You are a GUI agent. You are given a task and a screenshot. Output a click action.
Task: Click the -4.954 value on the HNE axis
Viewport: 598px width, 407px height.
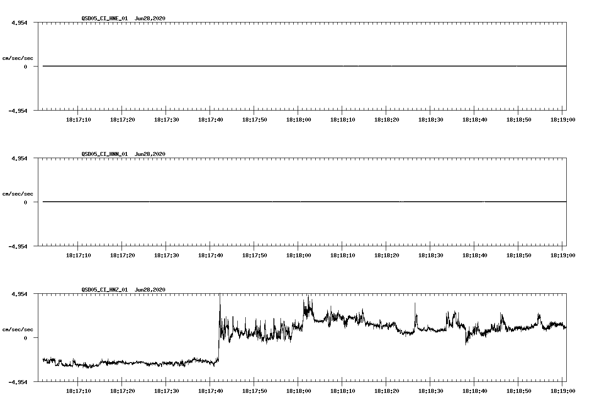(18, 111)
